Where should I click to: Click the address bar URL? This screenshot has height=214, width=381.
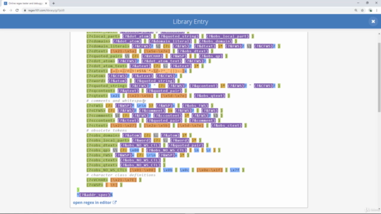point(46,11)
